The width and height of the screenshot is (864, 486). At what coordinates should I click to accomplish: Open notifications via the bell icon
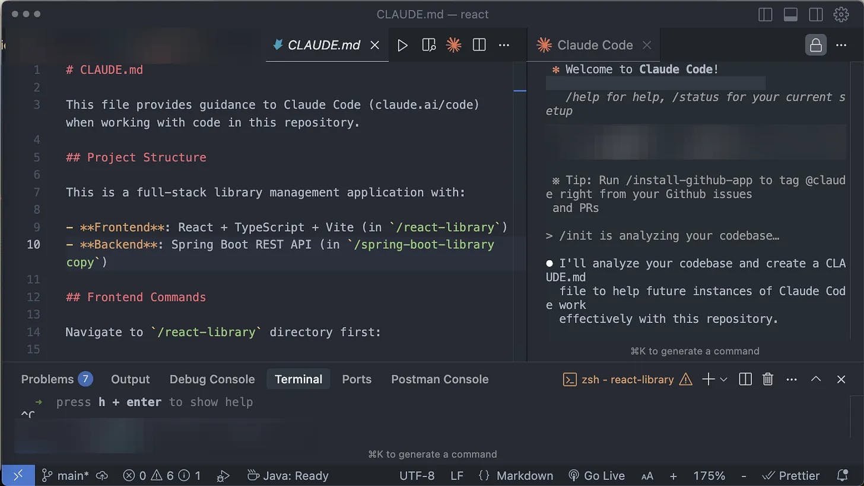[843, 475]
